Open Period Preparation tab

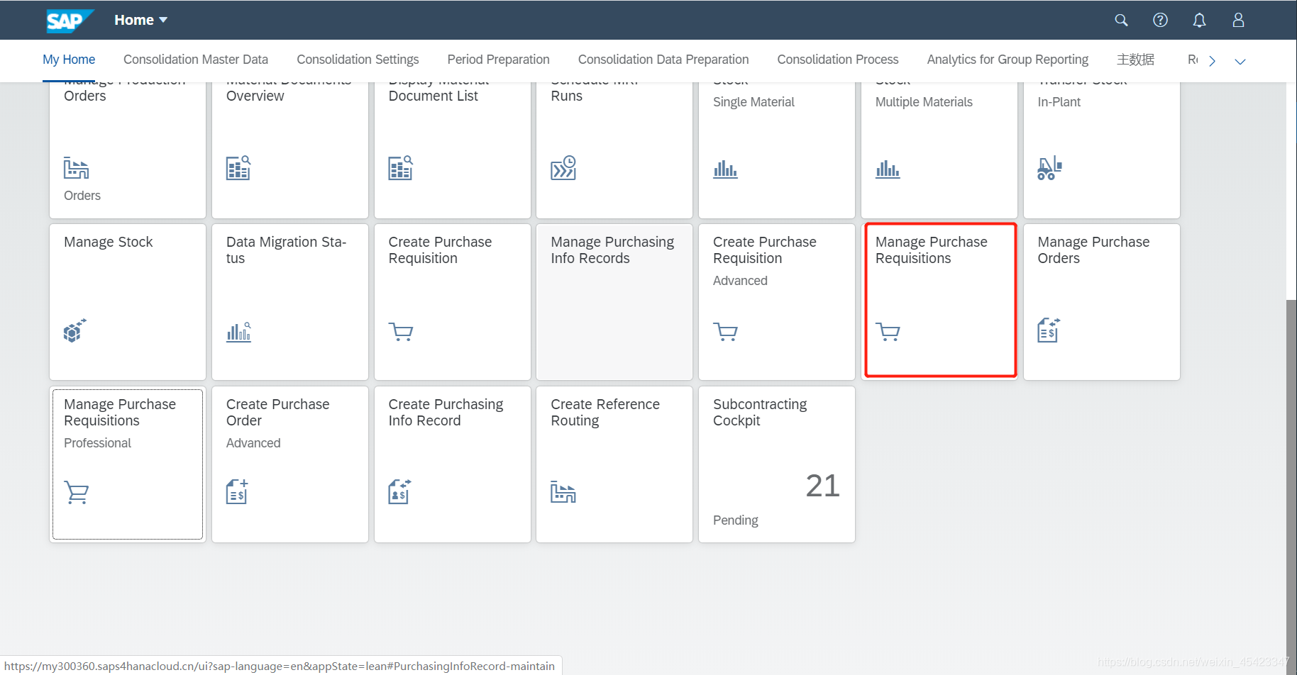498,60
